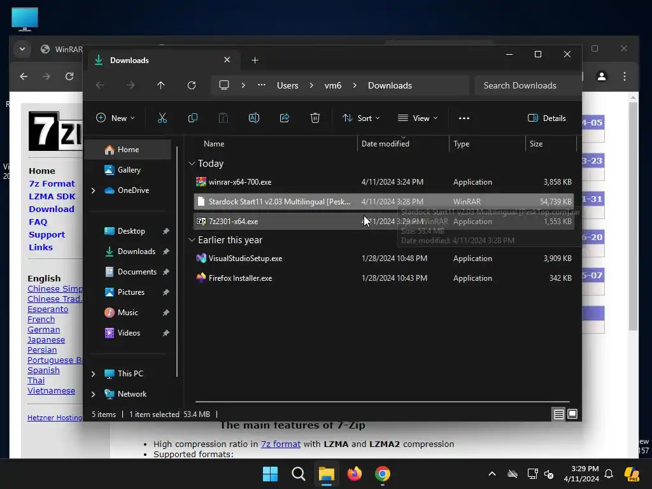Click vm6 breadcrumb in address bar
Viewport: 652px width, 489px height.
(x=332, y=85)
